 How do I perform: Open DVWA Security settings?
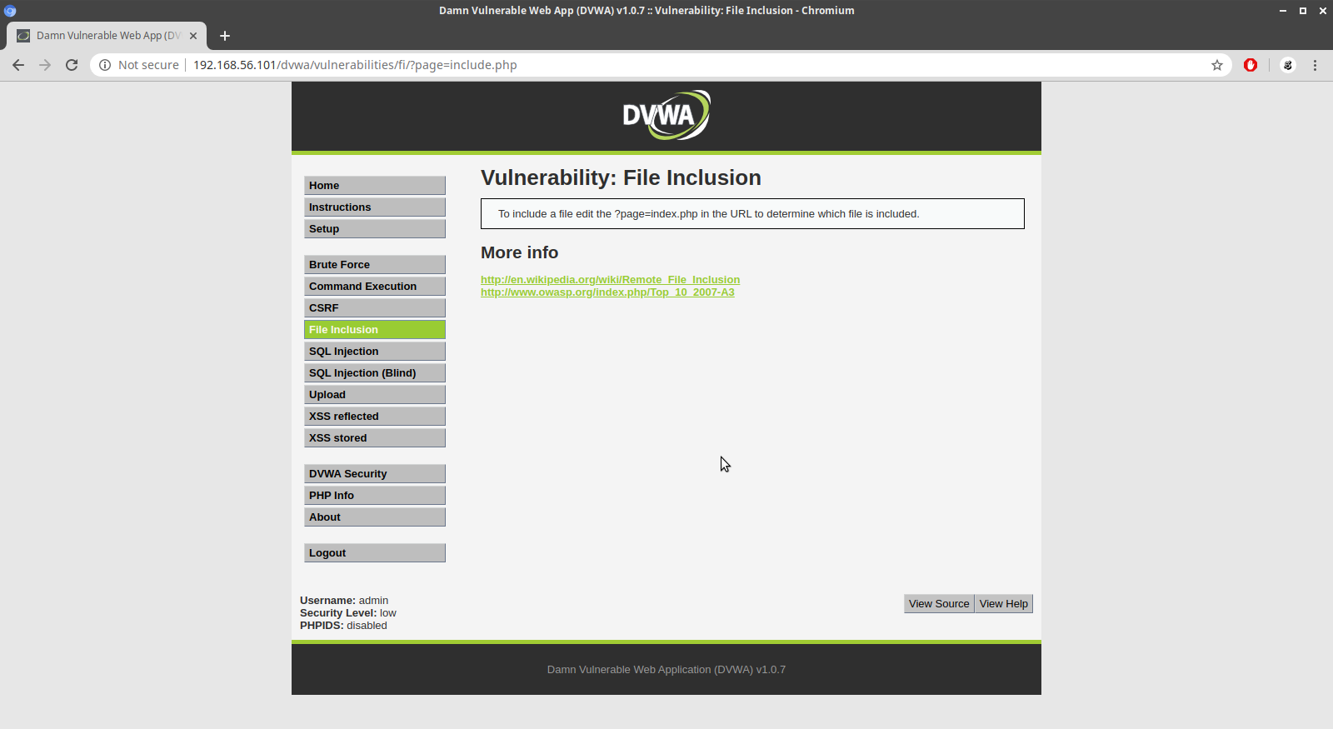tap(375, 474)
